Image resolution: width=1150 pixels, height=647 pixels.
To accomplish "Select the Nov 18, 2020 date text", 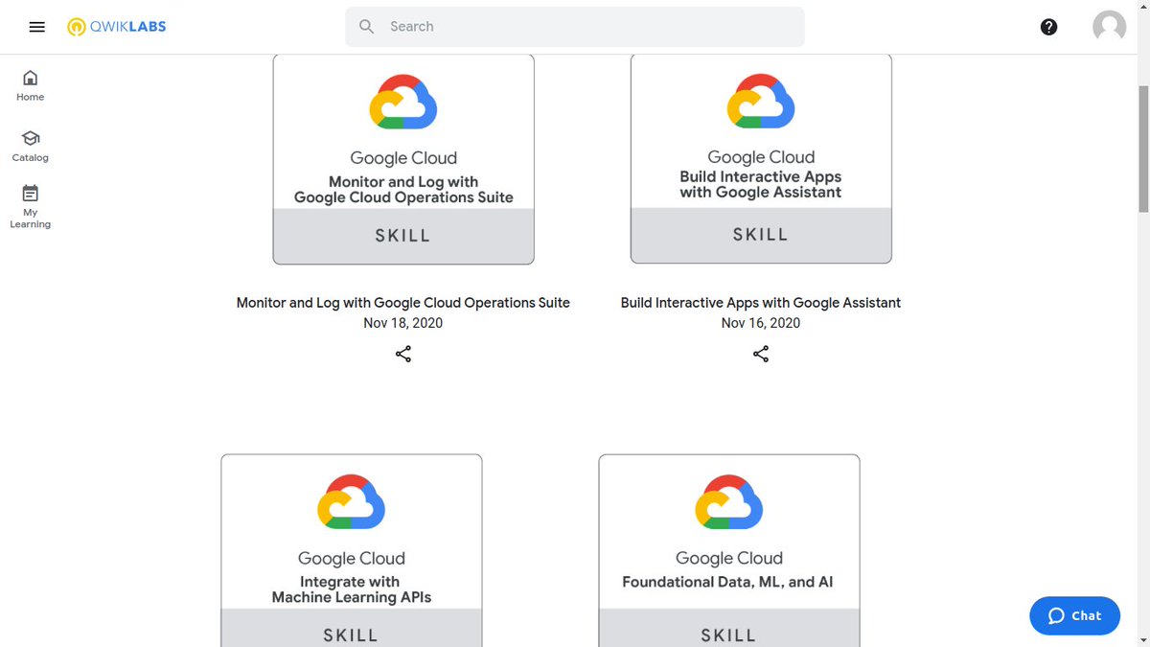I will (403, 323).
